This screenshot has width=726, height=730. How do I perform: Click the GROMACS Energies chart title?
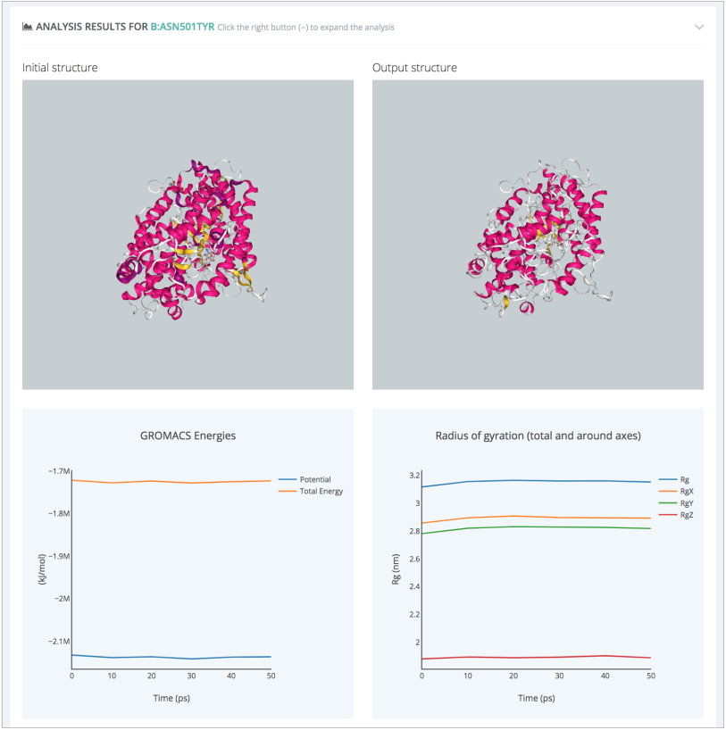(x=188, y=436)
